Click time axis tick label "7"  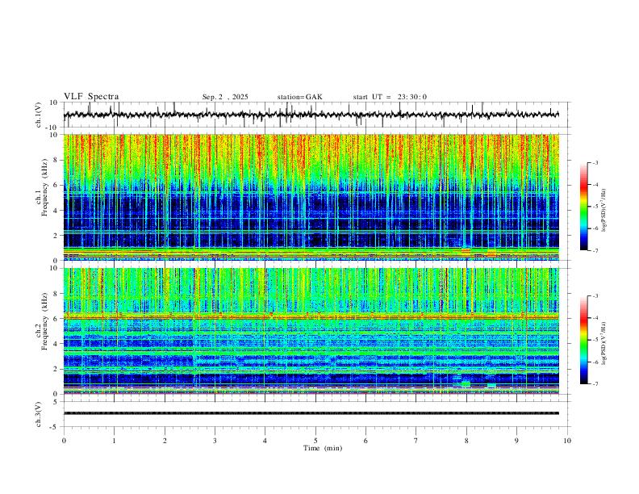tap(416, 441)
